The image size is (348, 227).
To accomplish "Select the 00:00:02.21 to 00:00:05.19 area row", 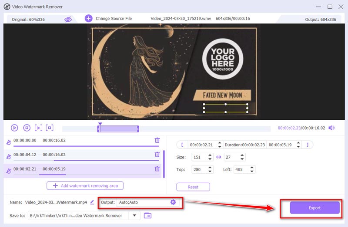I will tap(83, 171).
